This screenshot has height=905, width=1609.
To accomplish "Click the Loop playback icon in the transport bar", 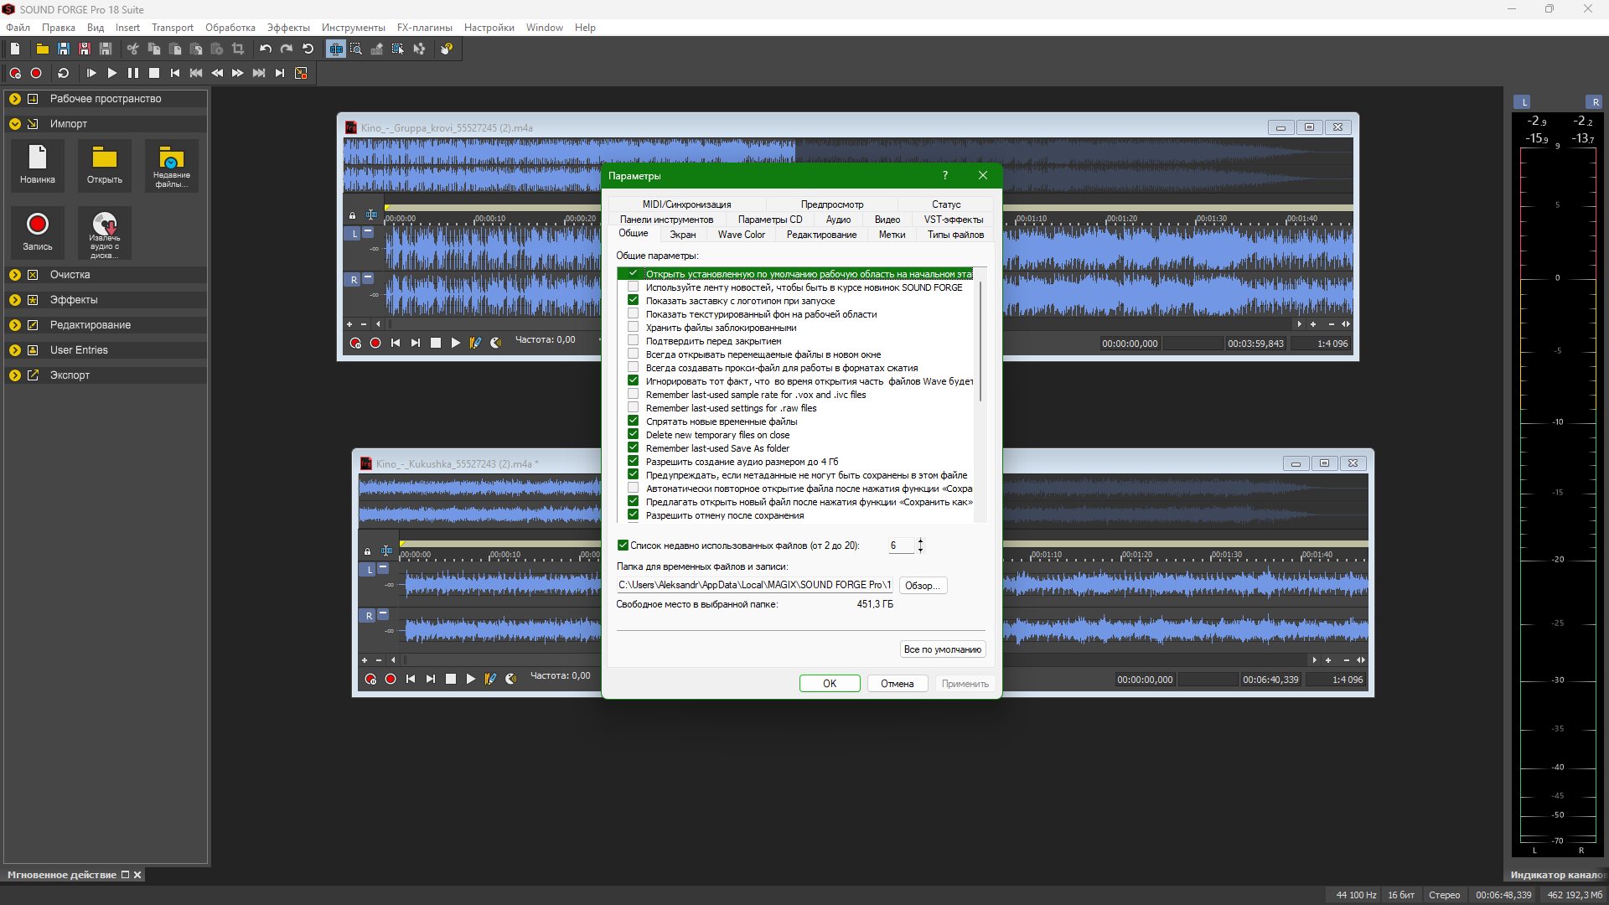I will pos(63,74).
